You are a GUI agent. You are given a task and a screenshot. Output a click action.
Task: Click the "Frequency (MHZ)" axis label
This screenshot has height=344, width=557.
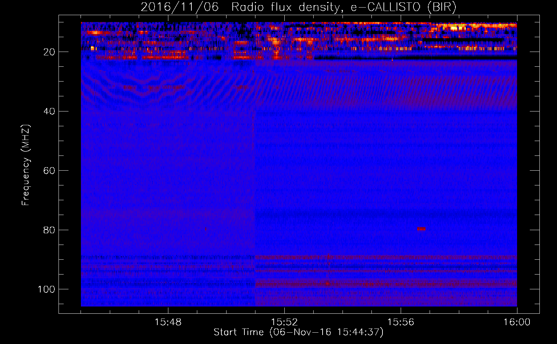tap(26, 165)
